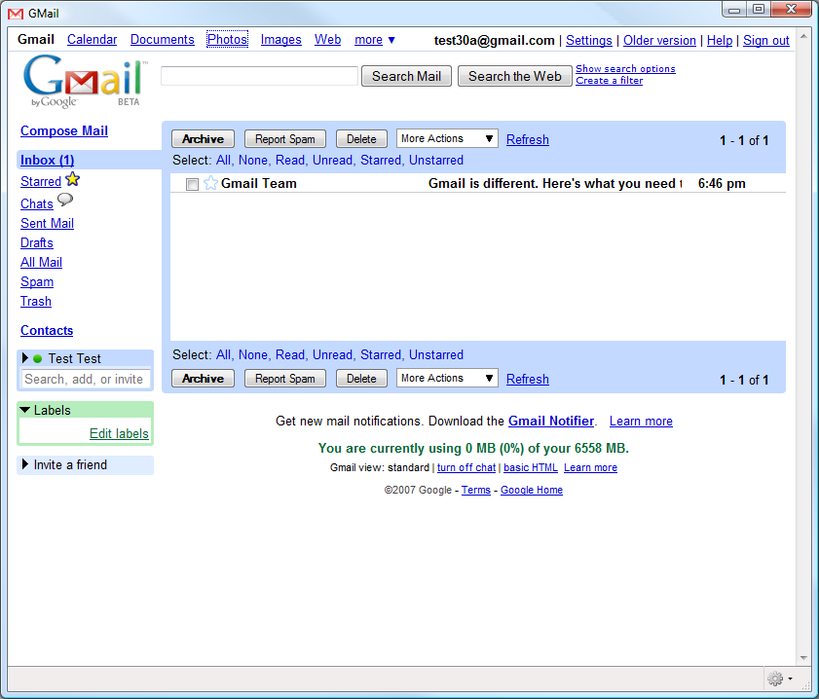Viewport: 819px width, 699px height.
Task: Select None in bottom Select row
Action: pyautogui.click(x=253, y=355)
